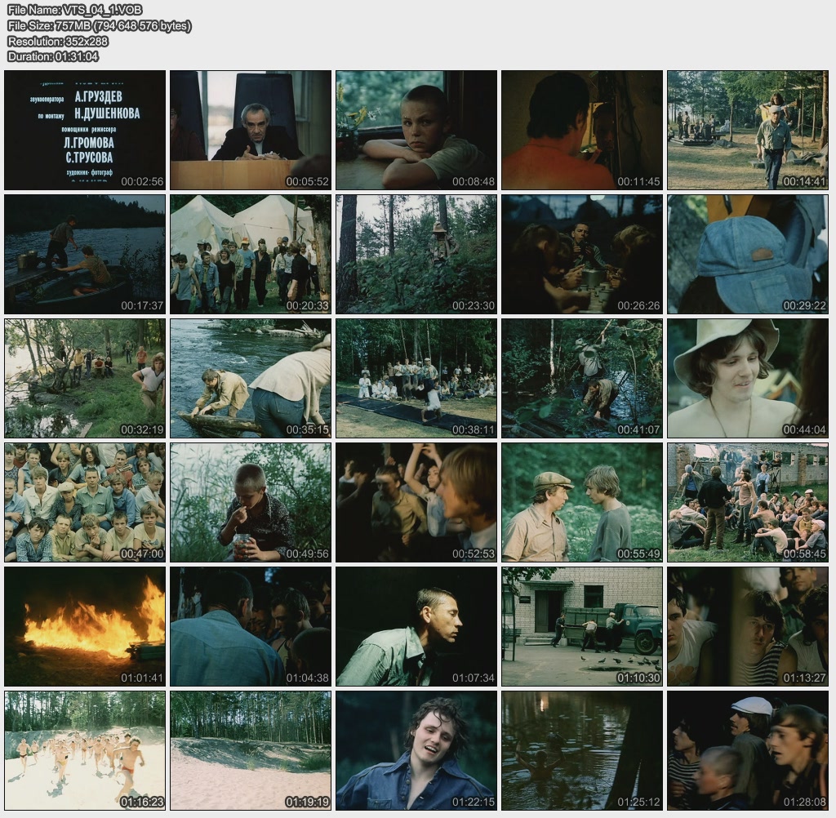Select the credits thumbnail stamped 00:02:56
The image size is (836, 818).
click(x=85, y=130)
